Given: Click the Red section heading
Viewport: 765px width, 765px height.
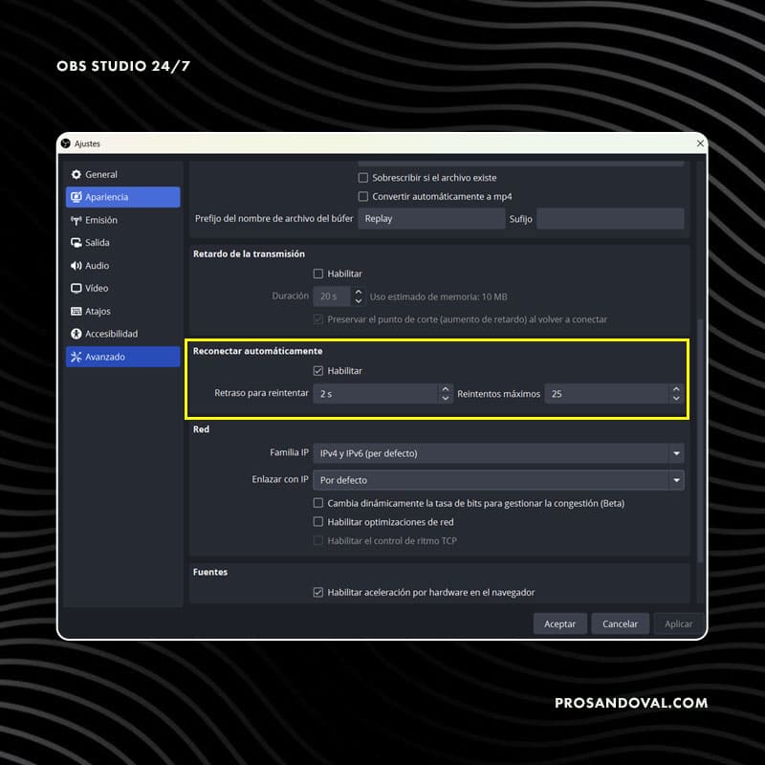Looking at the screenshot, I should pyautogui.click(x=201, y=429).
